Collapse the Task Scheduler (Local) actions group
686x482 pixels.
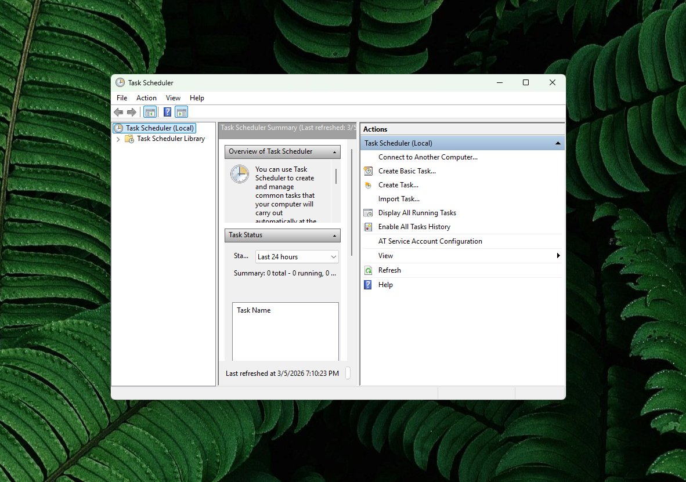click(x=557, y=143)
